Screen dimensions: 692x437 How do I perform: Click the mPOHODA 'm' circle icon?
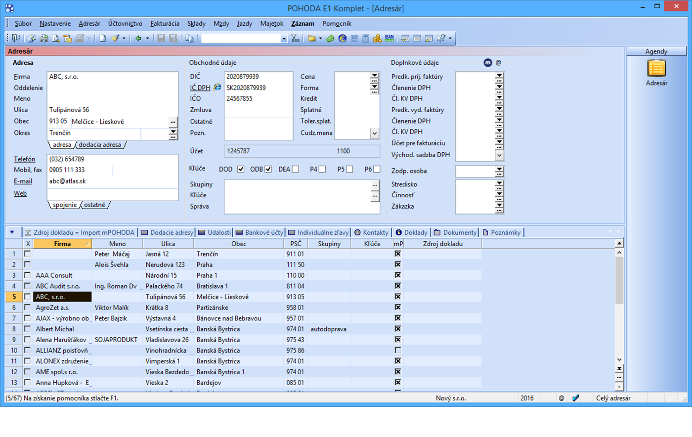tap(488, 63)
